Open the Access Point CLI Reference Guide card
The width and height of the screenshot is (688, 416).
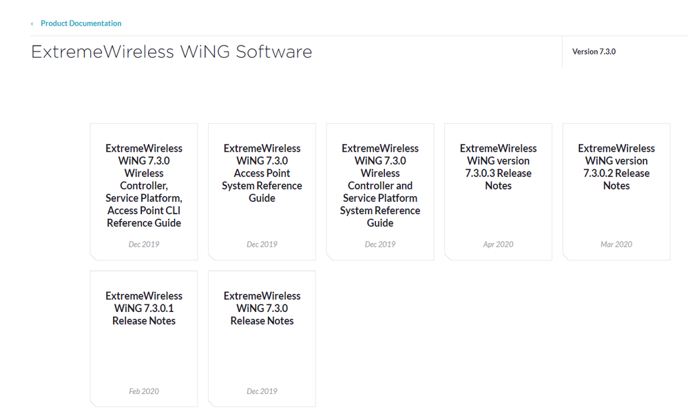point(144,185)
